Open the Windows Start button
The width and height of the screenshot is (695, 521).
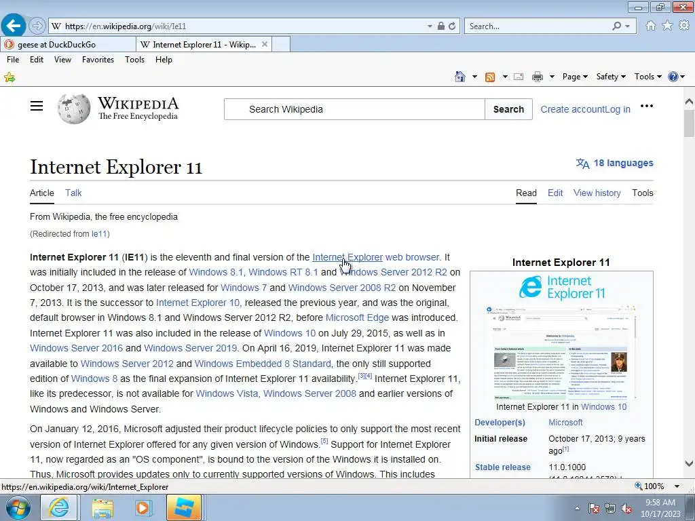(x=18, y=507)
